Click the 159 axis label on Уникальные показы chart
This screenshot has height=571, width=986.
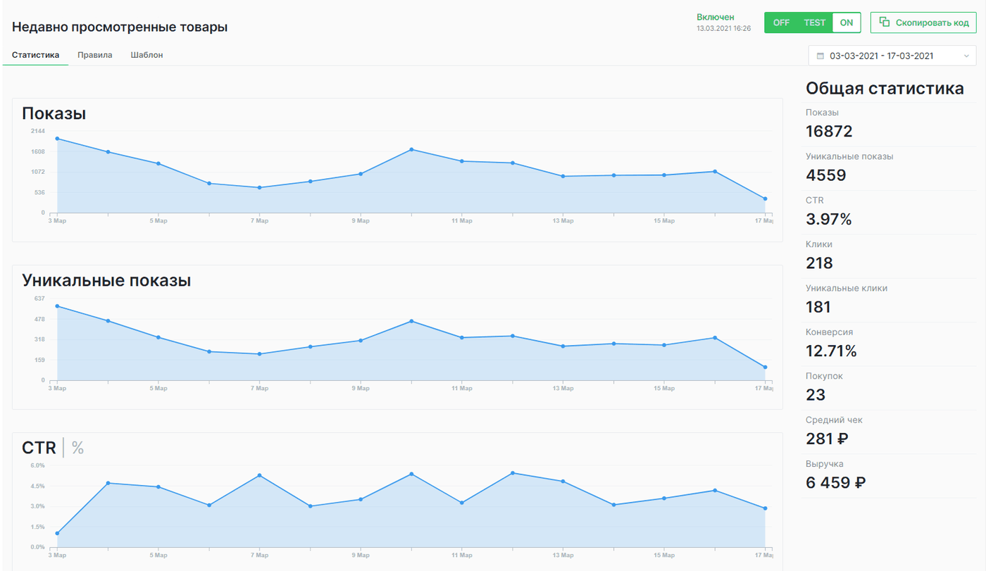click(39, 360)
